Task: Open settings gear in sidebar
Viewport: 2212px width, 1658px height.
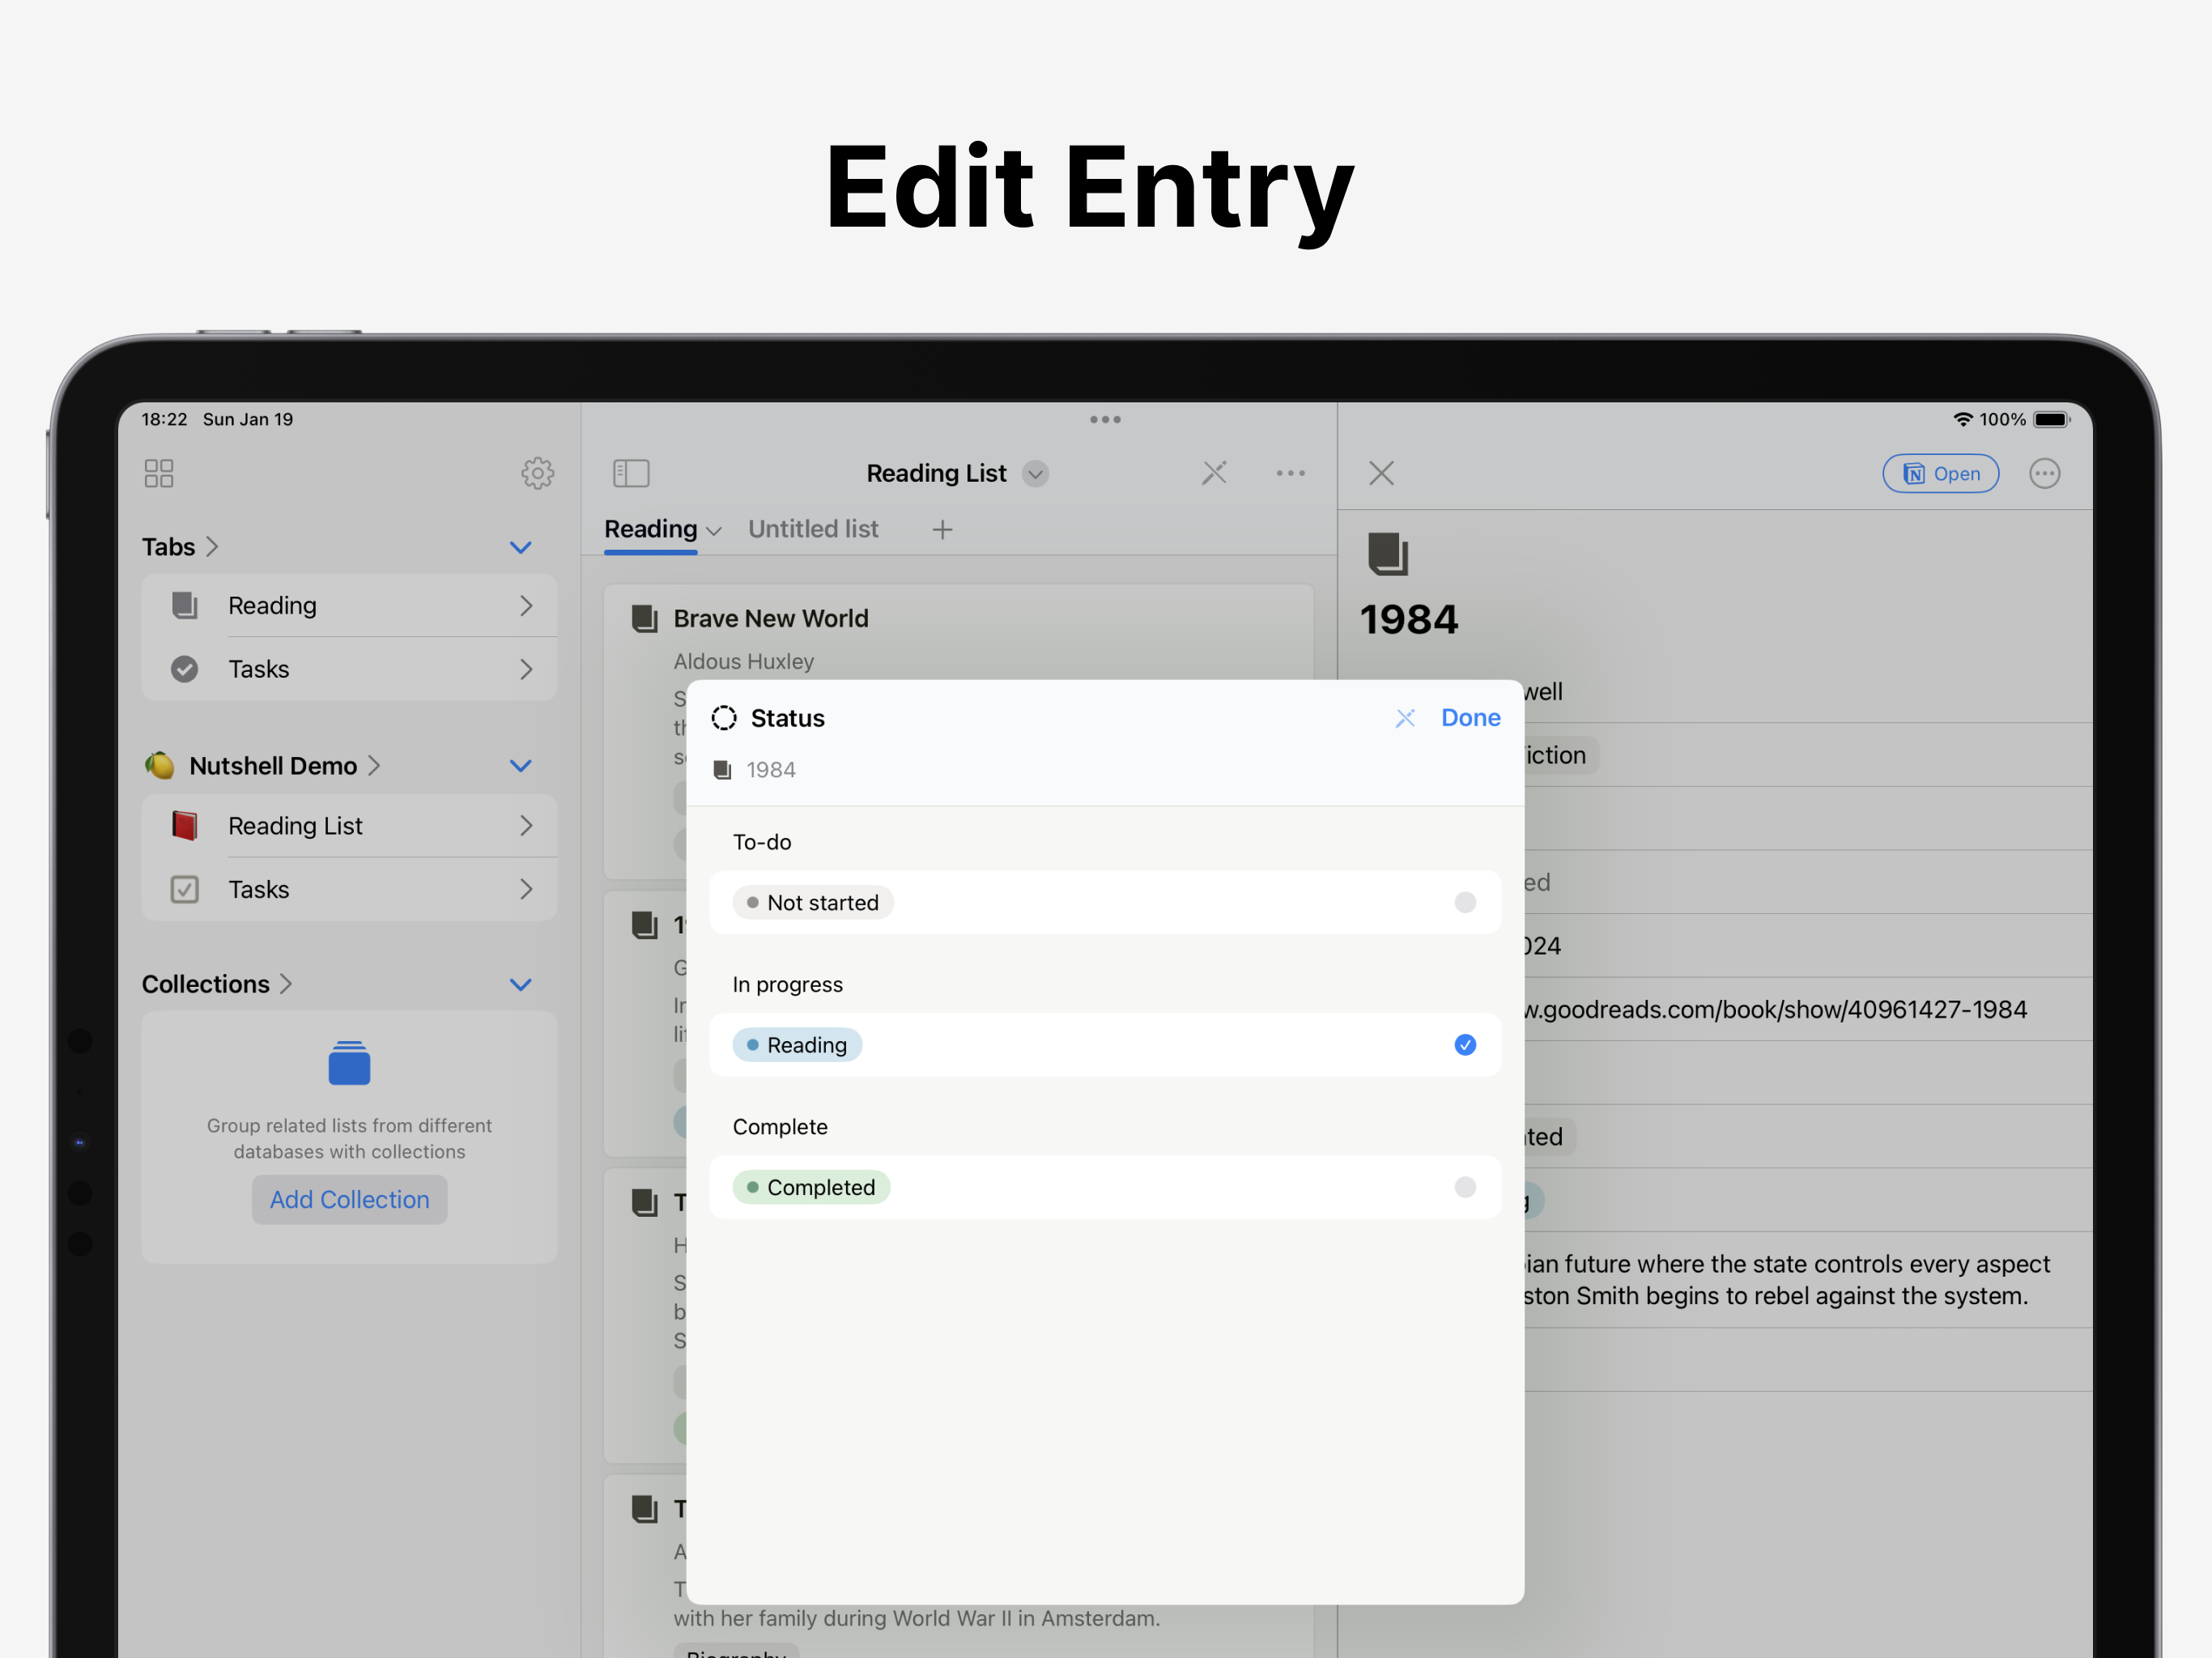Action: point(538,473)
